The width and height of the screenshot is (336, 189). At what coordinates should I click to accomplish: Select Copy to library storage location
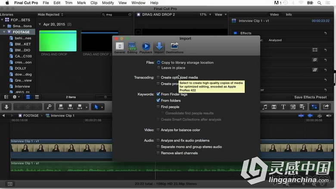pos(159,62)
